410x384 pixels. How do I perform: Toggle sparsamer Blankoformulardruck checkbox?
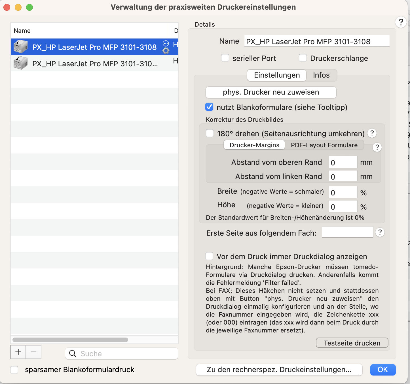point(14,370)
